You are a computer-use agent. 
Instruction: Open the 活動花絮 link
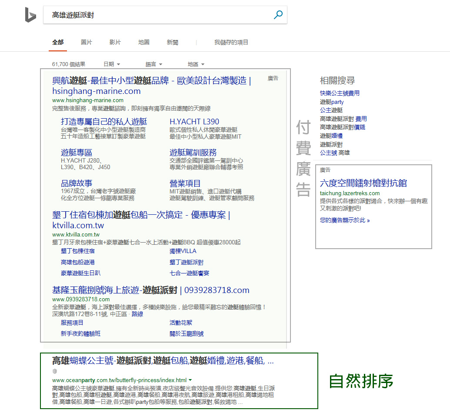[x=181, y=323]
